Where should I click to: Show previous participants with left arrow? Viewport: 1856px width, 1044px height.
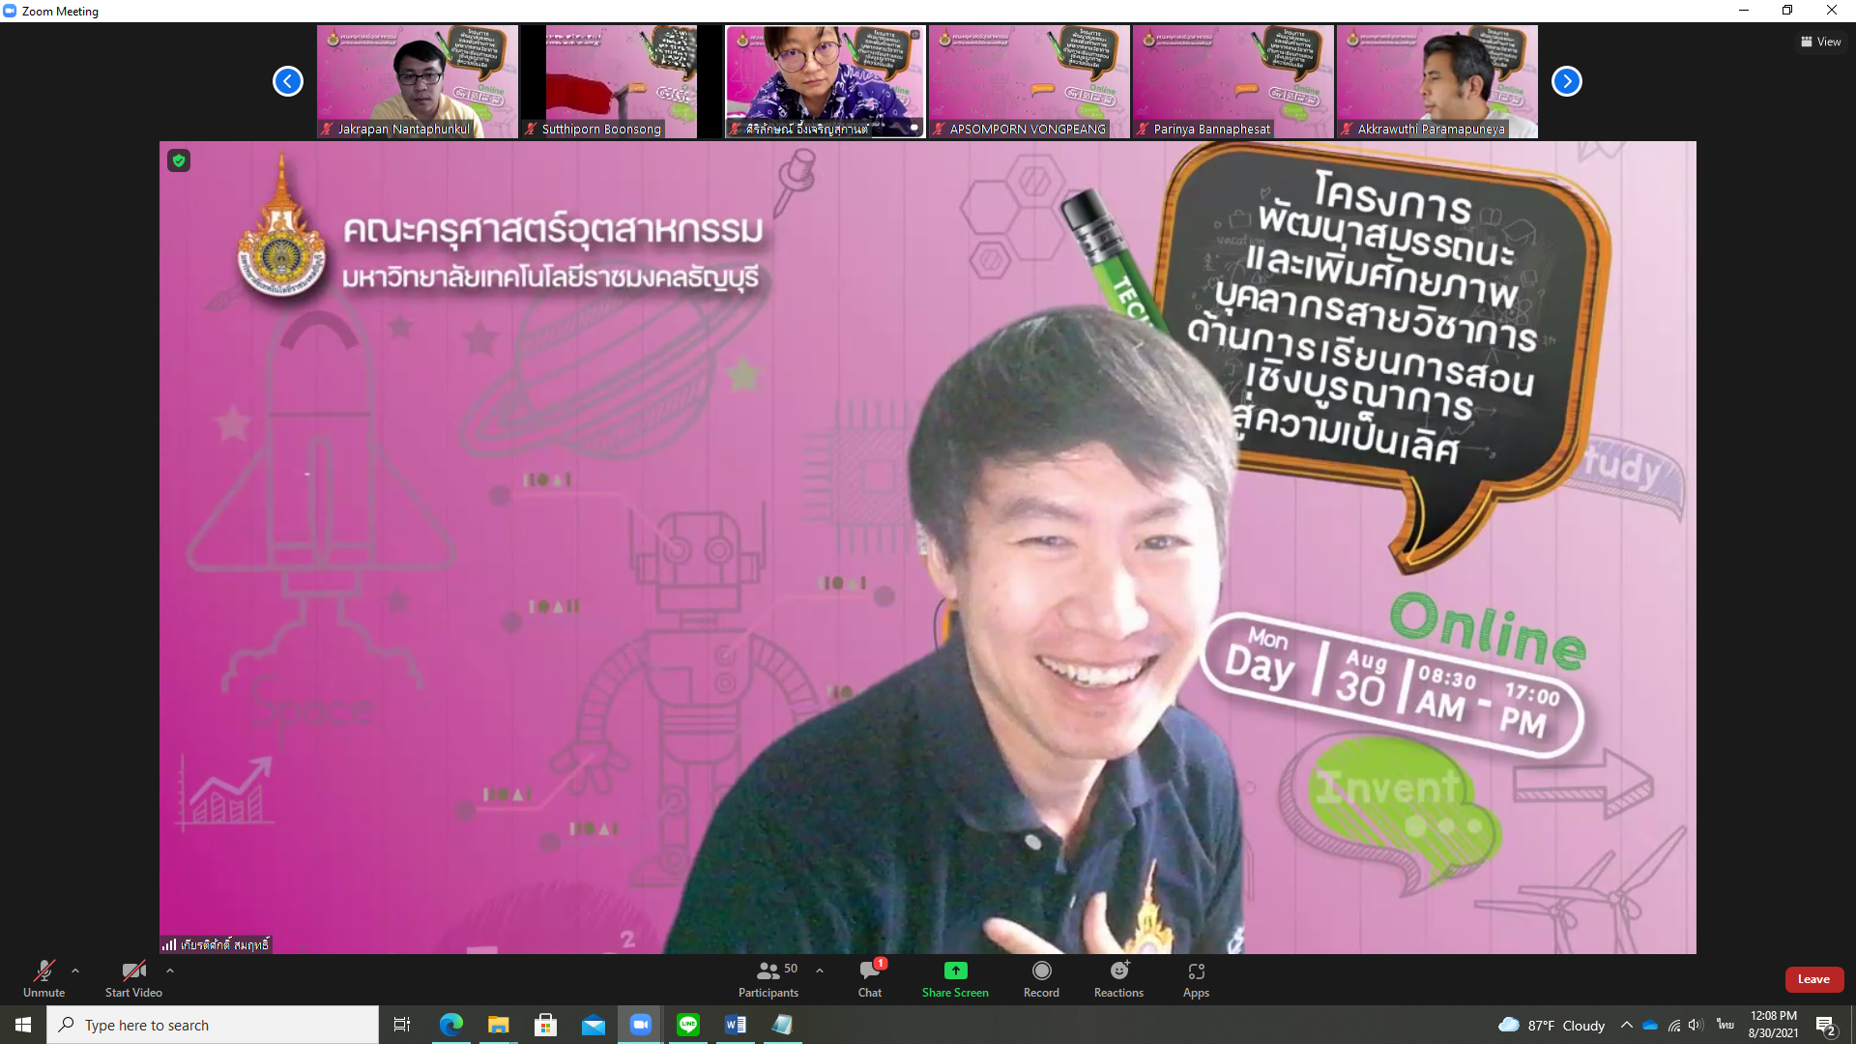pos(288,81)
